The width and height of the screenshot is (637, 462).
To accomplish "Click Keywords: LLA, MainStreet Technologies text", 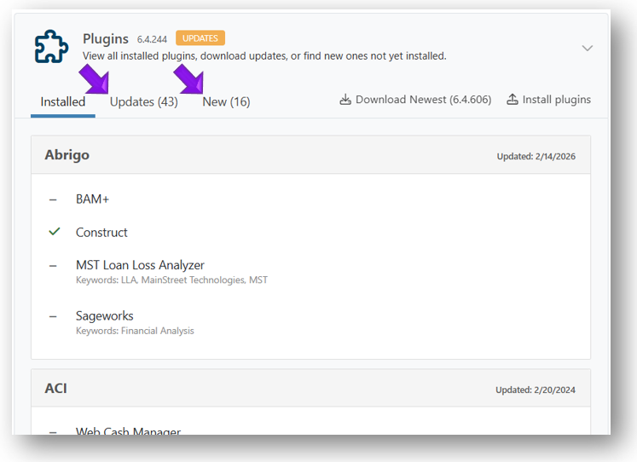I will pos(171,280).
